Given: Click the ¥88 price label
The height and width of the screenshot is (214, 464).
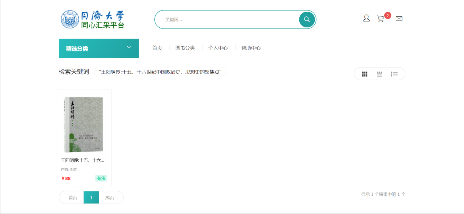Looking at the screenshot, I should [x=66, y=179].
